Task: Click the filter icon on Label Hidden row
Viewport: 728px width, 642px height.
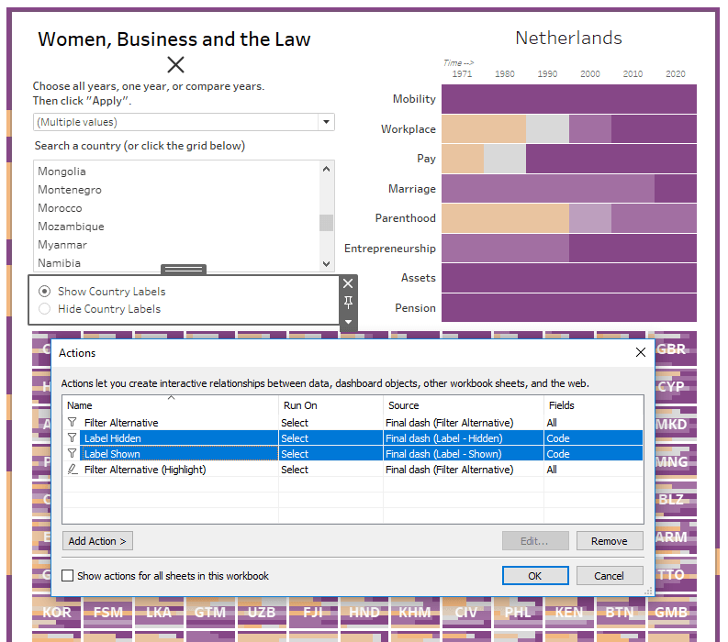Action: tap(73, 438)
